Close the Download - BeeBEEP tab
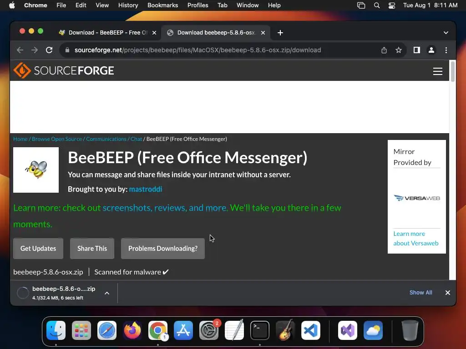466x349 pixels. pos(154,33)
